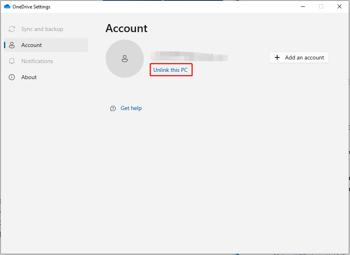Switch to the Sync and backup section
Screen dimensions: 350x255
coord(42,29)
